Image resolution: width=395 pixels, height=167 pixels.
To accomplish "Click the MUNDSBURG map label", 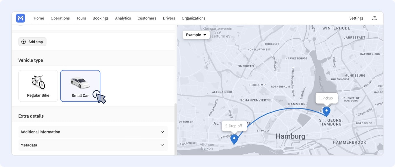I will [355, 75].
